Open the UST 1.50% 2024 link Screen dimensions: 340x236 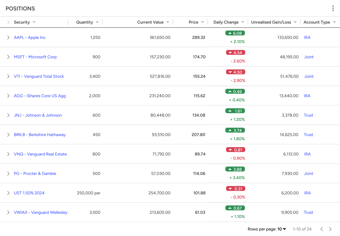29,193
